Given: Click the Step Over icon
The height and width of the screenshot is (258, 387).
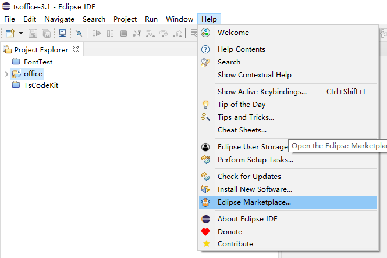Looking at the screenshot, I should coord(164,33).
